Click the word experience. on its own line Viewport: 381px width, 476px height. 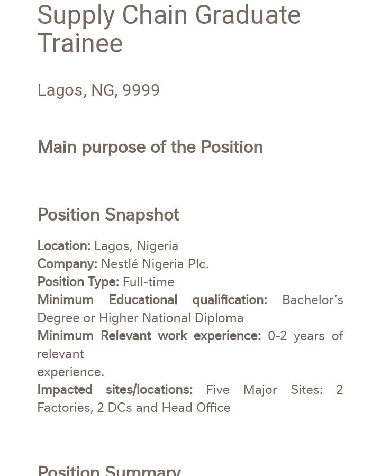click(x=71, y=372)
